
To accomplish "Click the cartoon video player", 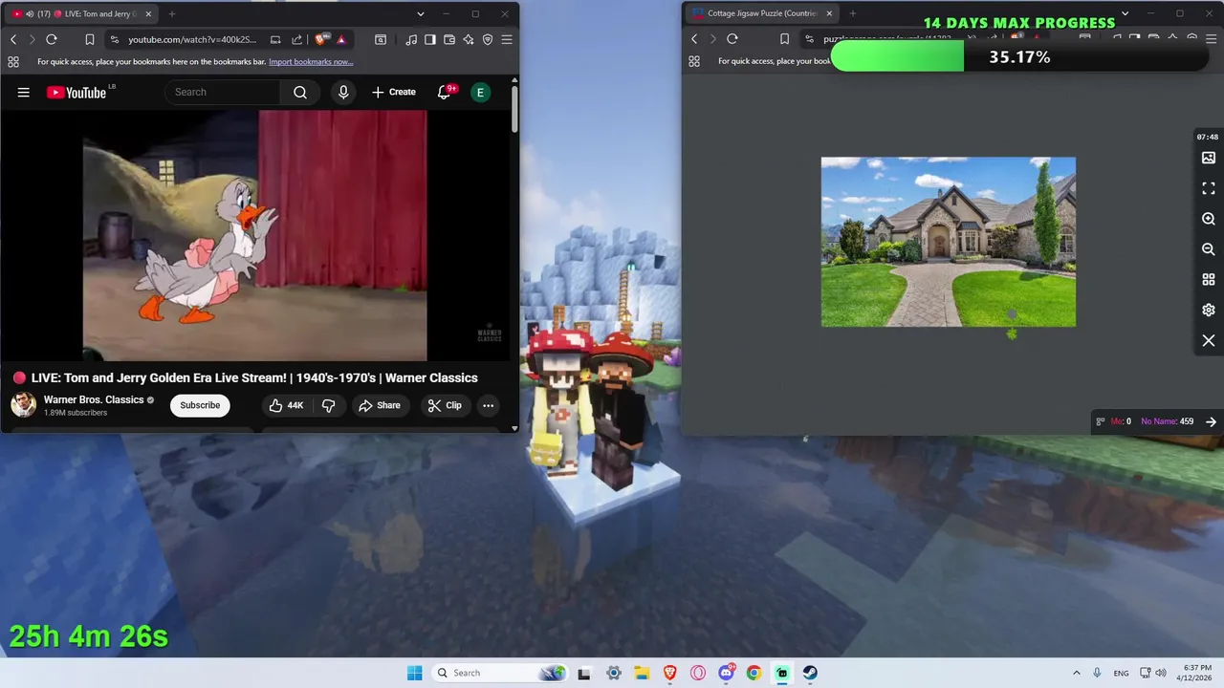I will pyautogui.click(x=254, y=235).
